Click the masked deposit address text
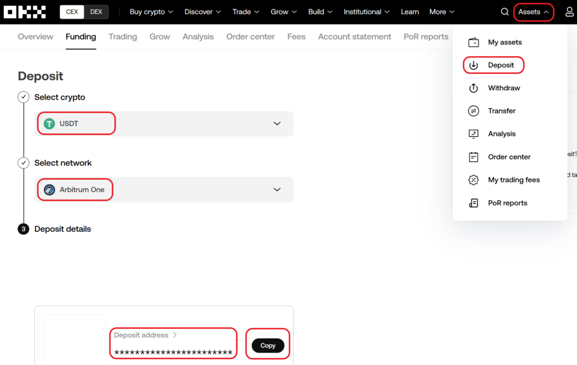577x365 pixels. [174, 353]
